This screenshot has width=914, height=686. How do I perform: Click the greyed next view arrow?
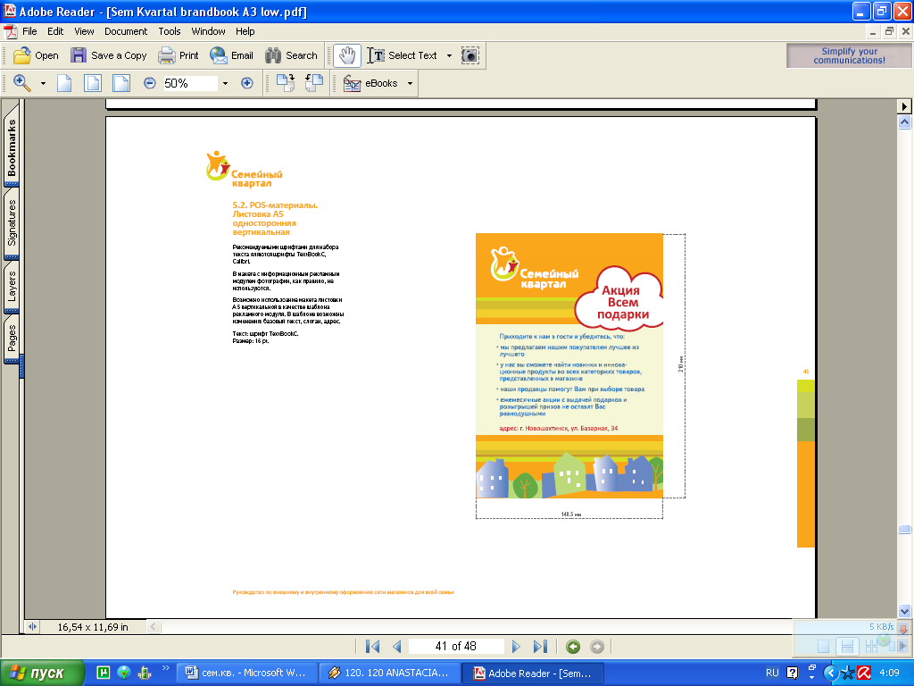pyautogui.click(x=597, y=647)
